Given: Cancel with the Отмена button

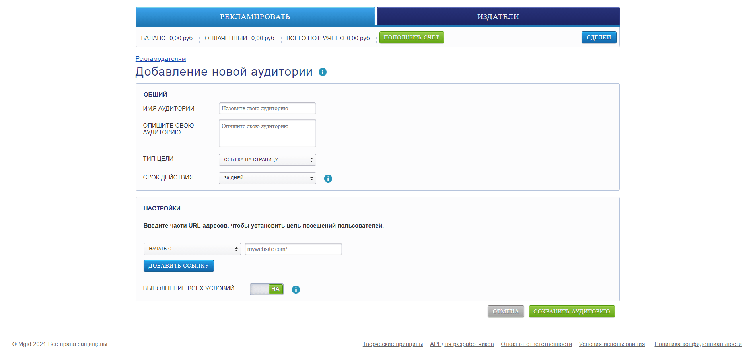Looking at the screenshot, I should pos(506,311).
